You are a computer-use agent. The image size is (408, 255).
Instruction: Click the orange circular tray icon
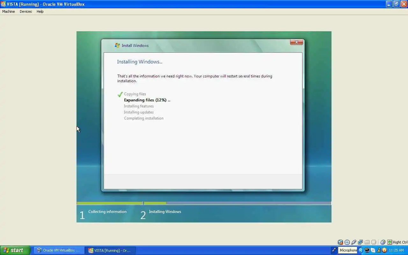pos(384,250)
